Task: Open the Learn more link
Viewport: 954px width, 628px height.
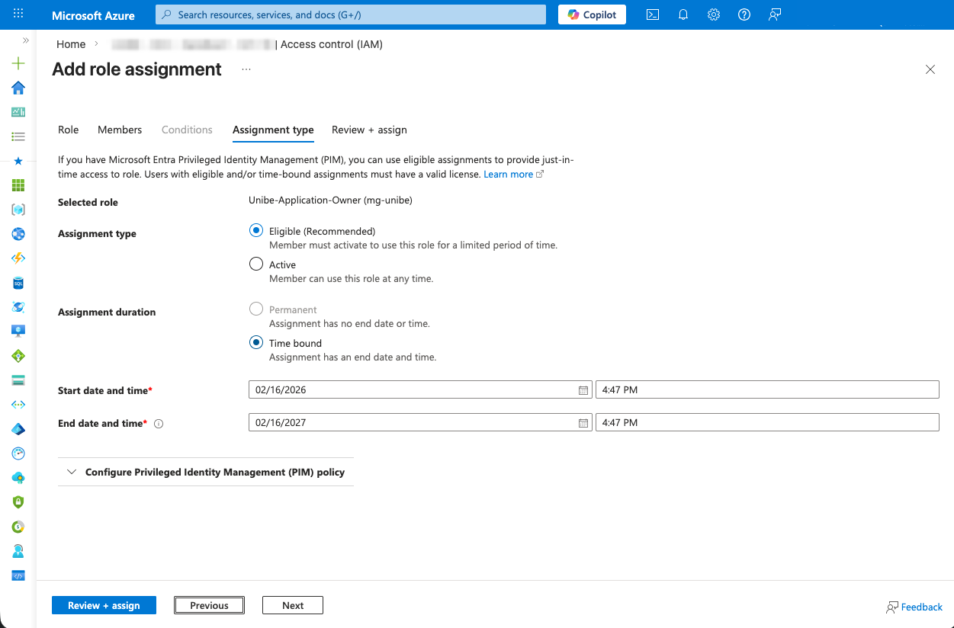Action: [509, 175]
